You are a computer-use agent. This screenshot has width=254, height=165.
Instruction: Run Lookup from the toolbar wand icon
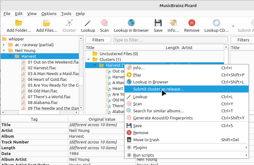[88, 23]
